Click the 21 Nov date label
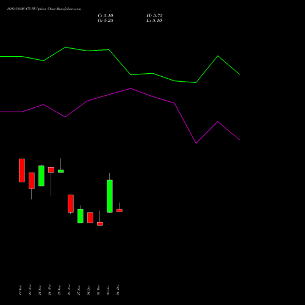The image size is (305, 305). point(40,290)
